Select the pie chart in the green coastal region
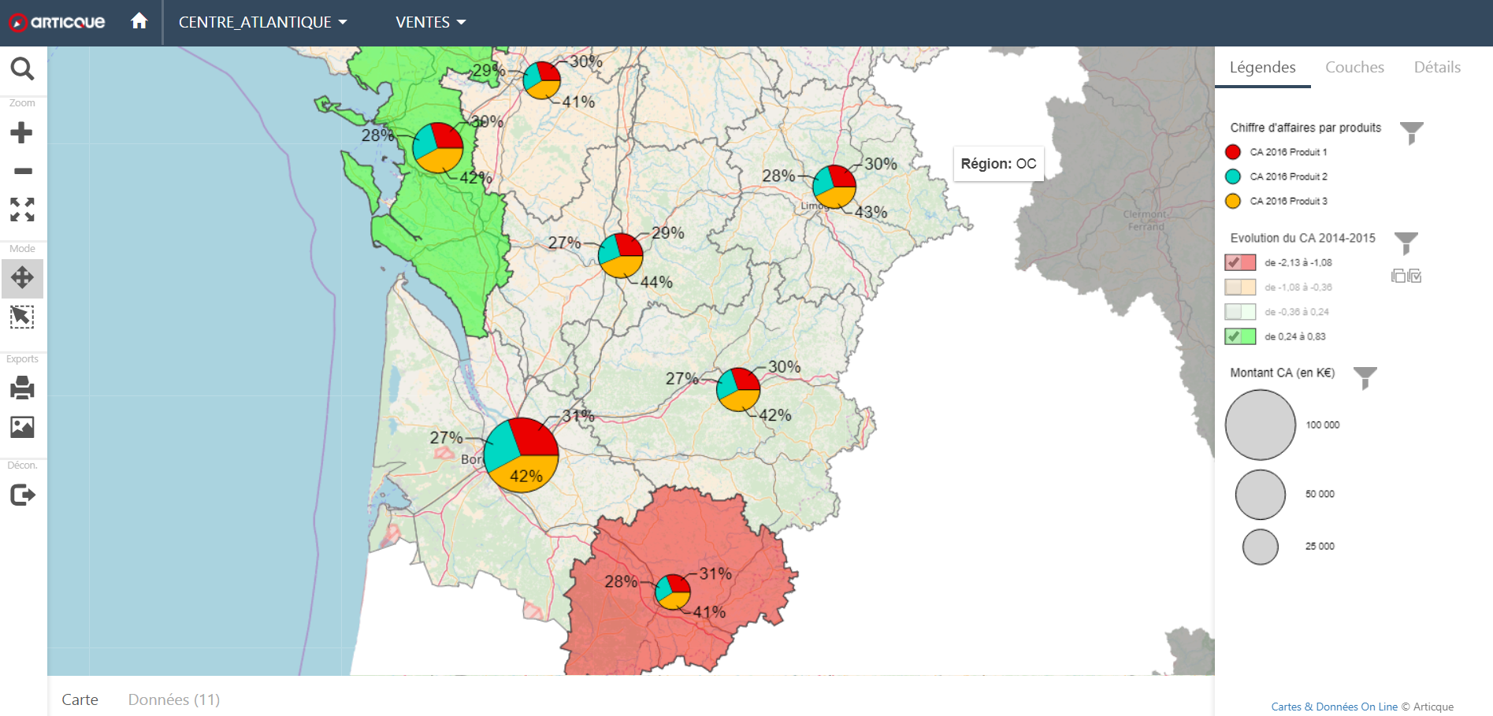The width and height of the screenshot is (1493, 716). [438, 147]
